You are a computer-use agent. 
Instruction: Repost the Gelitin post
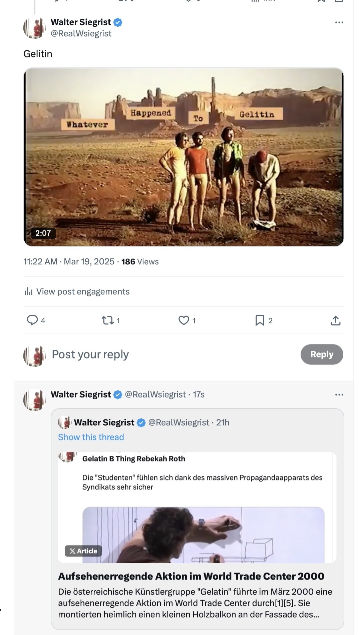click(x=107, y=321)
